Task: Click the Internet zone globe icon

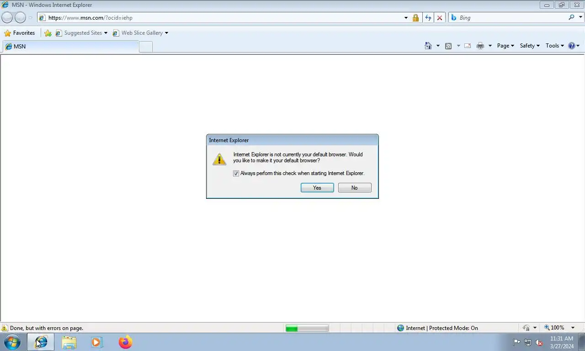Action: [x=401, y=328]
